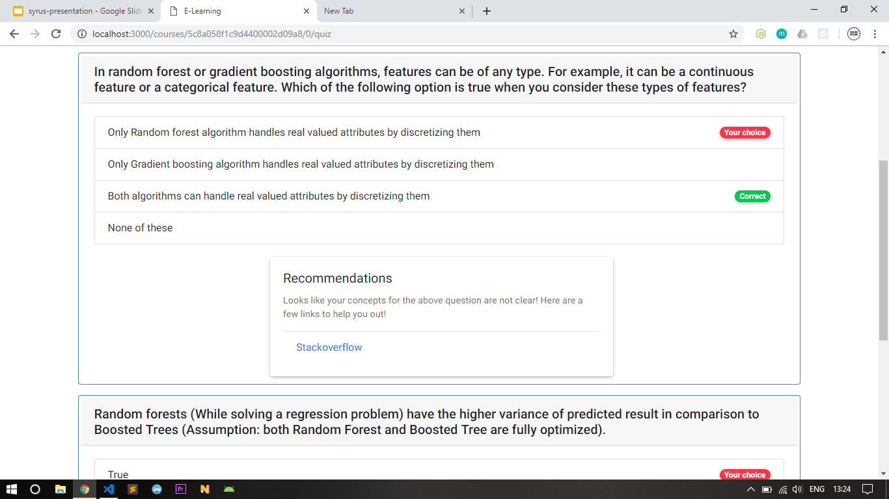
Task: Click the 13:24 clock in taskbar
Action: pos(842,489)
